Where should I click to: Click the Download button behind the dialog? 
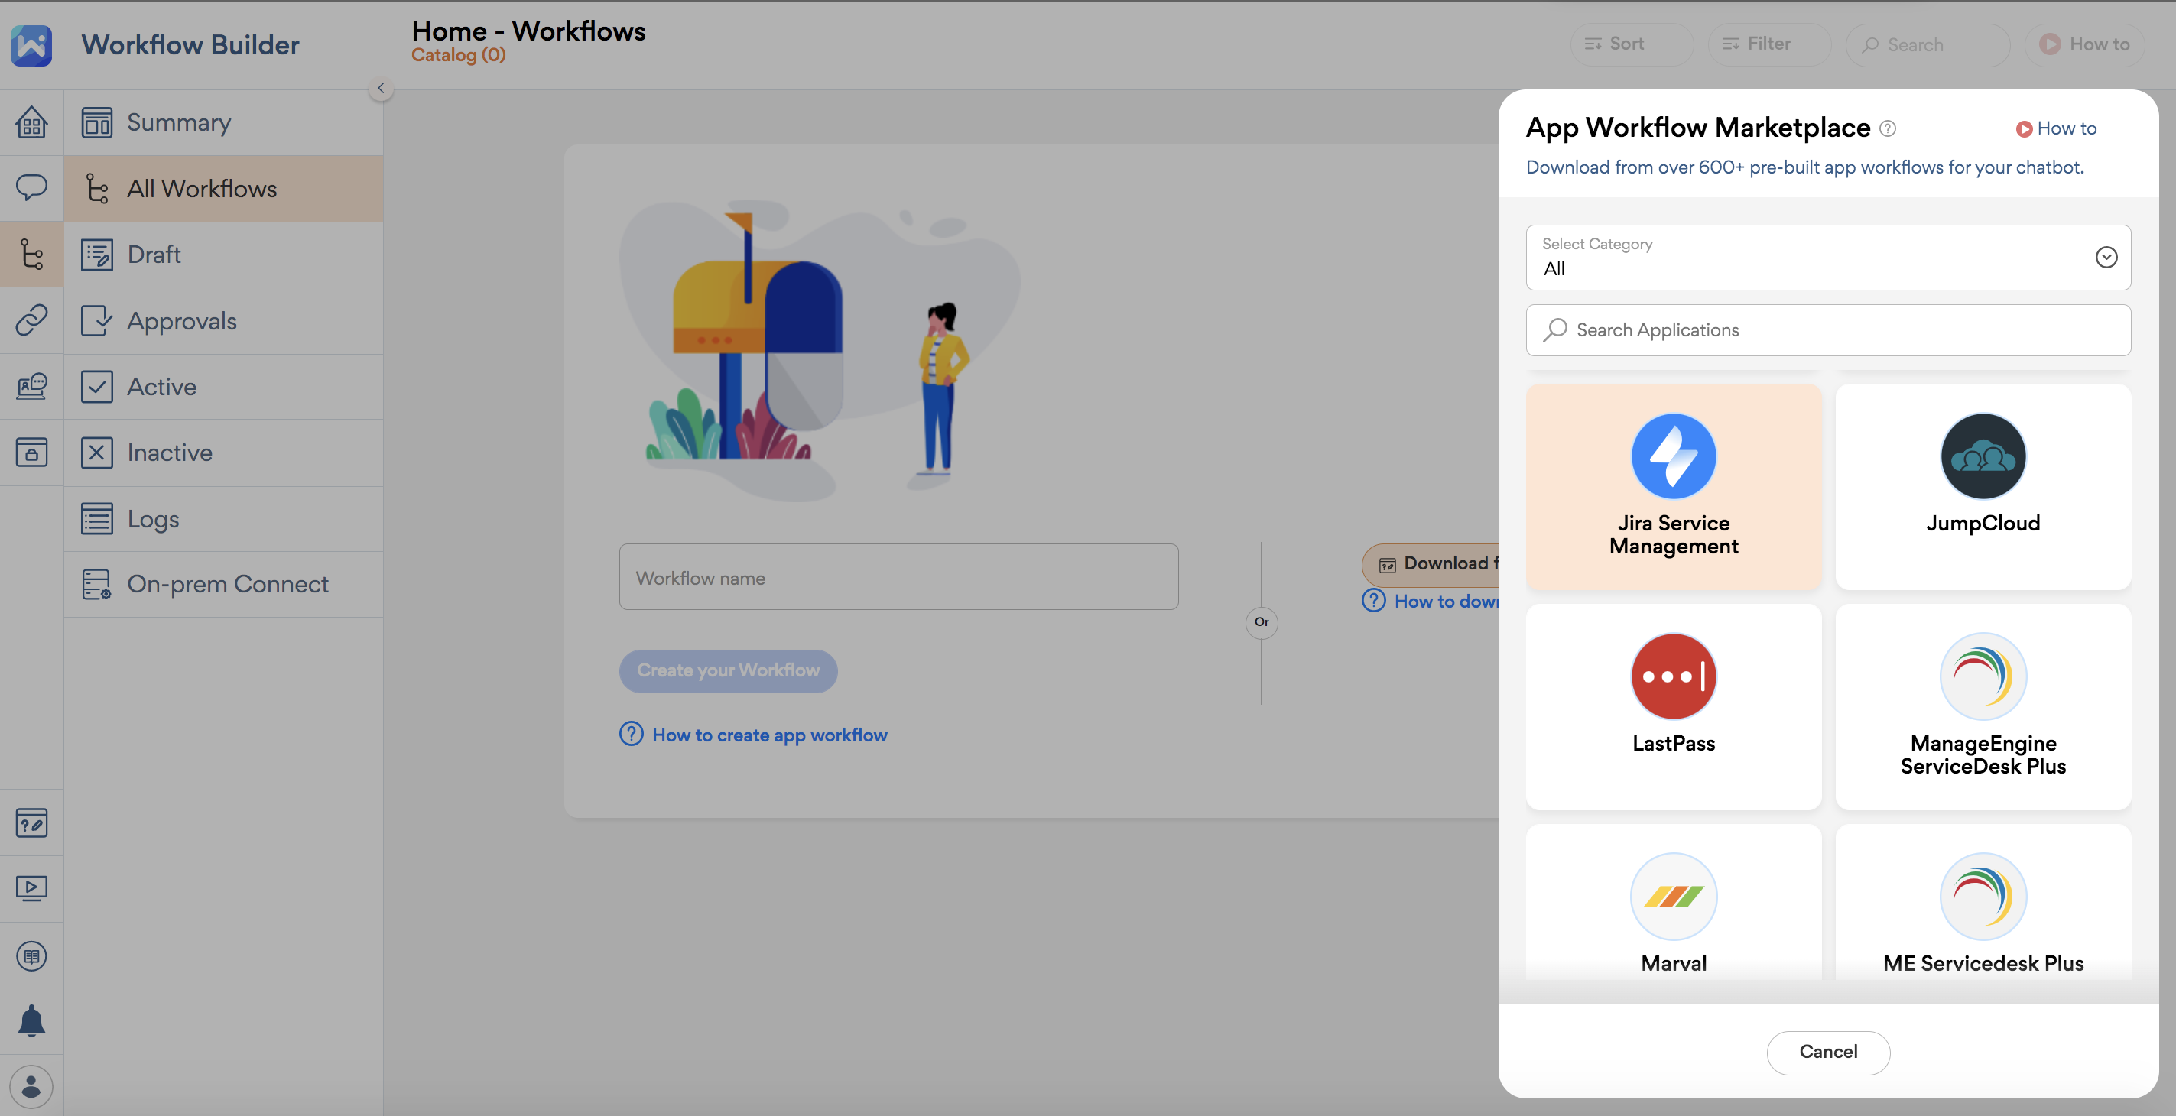[x=1431, y=564]
